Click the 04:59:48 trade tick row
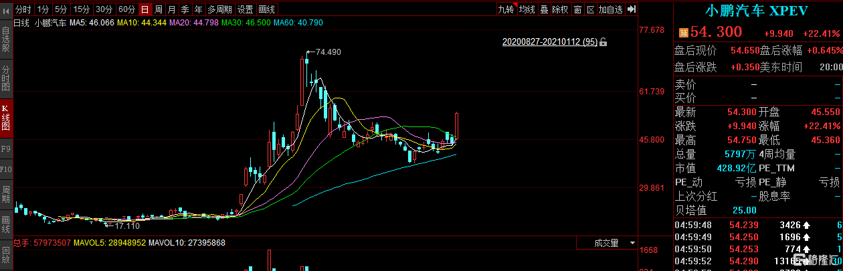The width and height of the screenshot is (843, 271). tap(758, 225)
